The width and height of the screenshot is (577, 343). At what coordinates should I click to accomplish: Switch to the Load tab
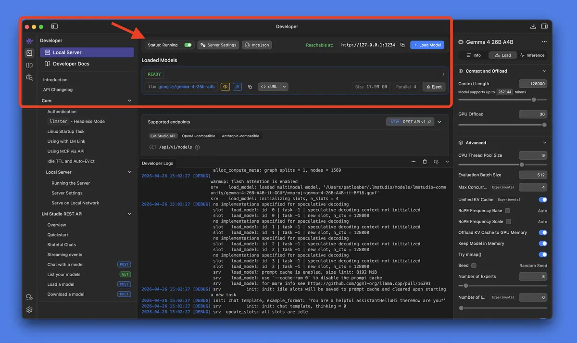[x=502, y=55]
